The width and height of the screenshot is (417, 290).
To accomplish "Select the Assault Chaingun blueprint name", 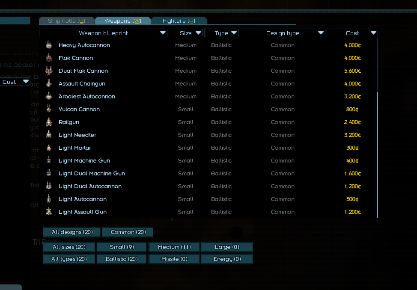I will [82, 84].
